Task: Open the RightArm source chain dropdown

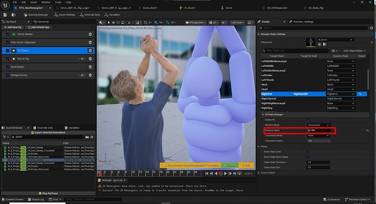Action: 341,94
